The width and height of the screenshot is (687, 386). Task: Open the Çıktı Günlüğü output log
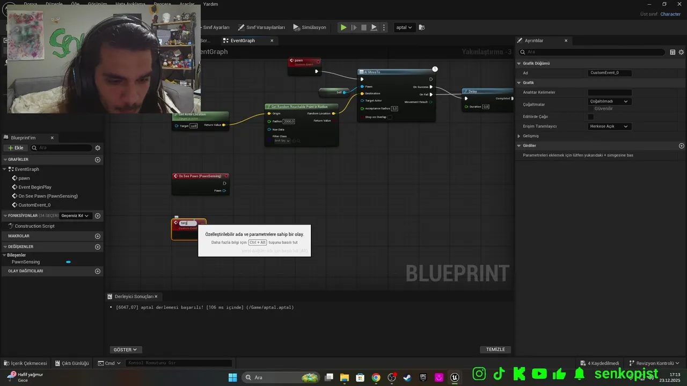[71, 363]
